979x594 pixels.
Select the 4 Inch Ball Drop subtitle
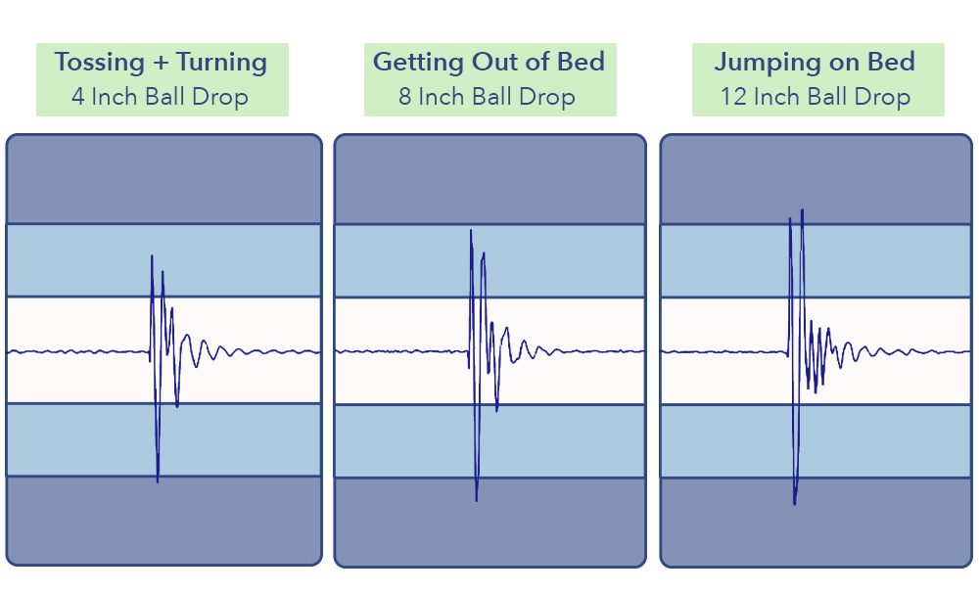pyautogui.click(x=160, y=97)
